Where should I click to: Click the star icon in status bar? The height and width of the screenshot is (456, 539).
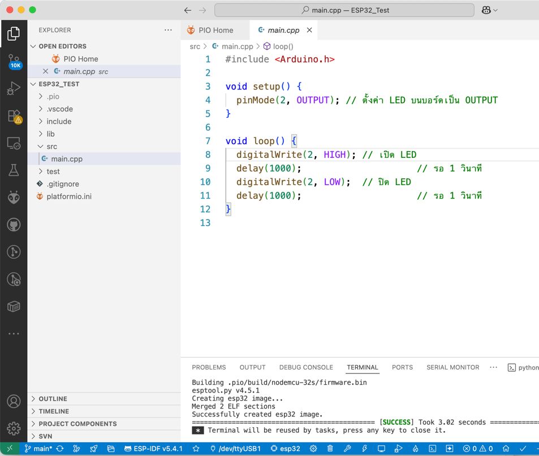click(x=196, y=449)
